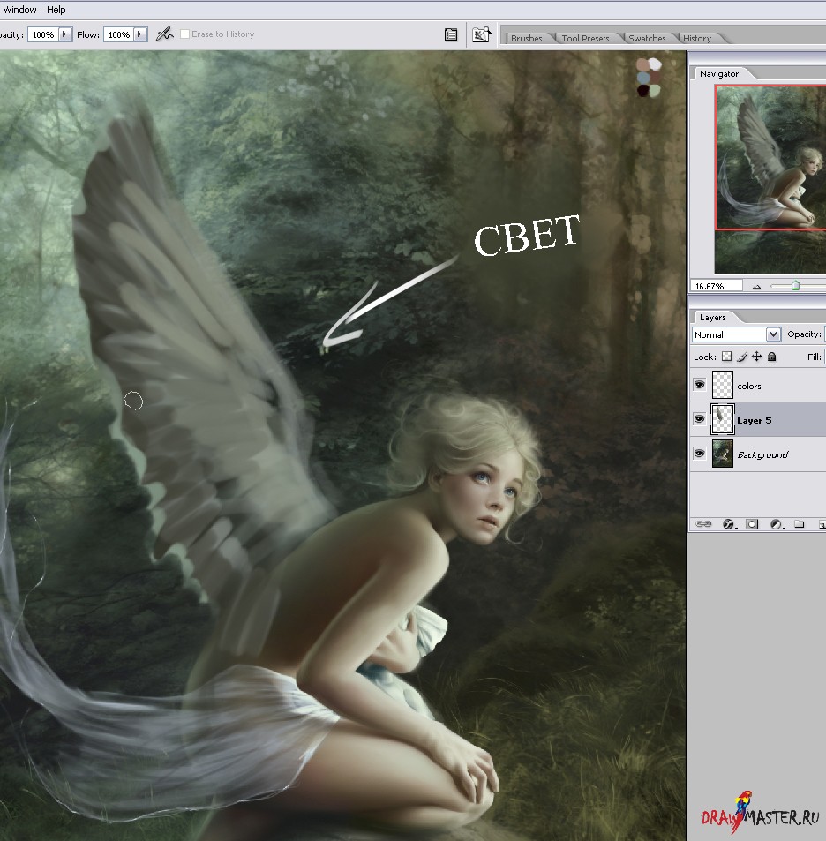Open the Swatches tab
826x841 pixels.
coord(647,38)
